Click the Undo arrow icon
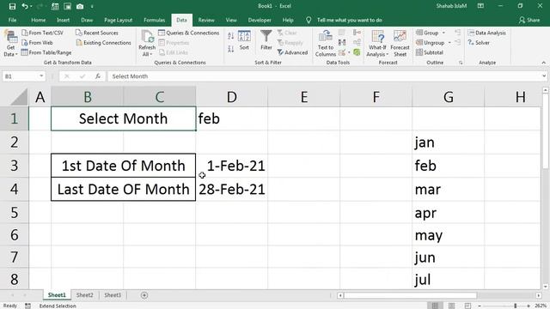 pos(25,6)
